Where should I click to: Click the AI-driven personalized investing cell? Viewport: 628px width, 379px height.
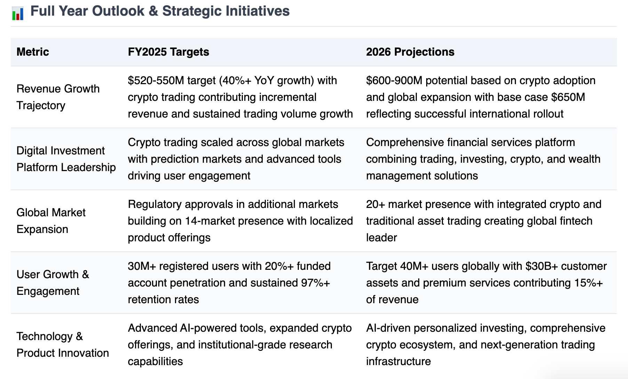486,345
